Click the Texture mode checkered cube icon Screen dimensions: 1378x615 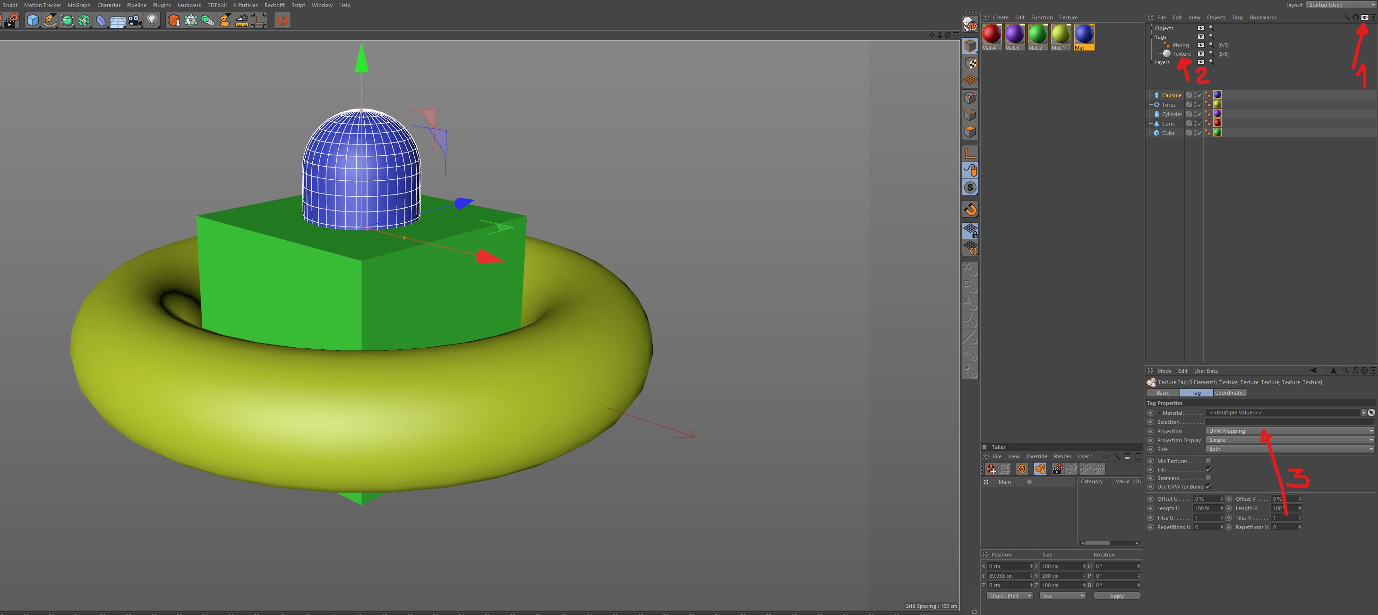tap(970, 63)
